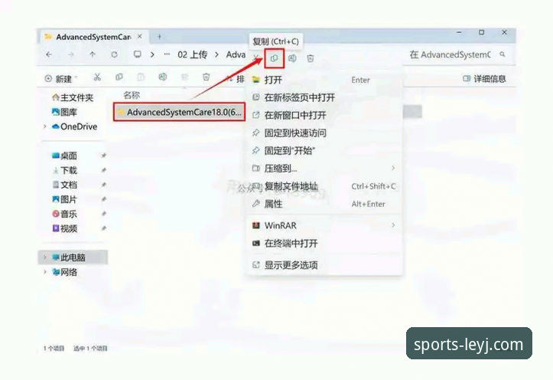Screen dimensions: 553x380
Task: Choose 在新窗口中打开
Action: 324,115
